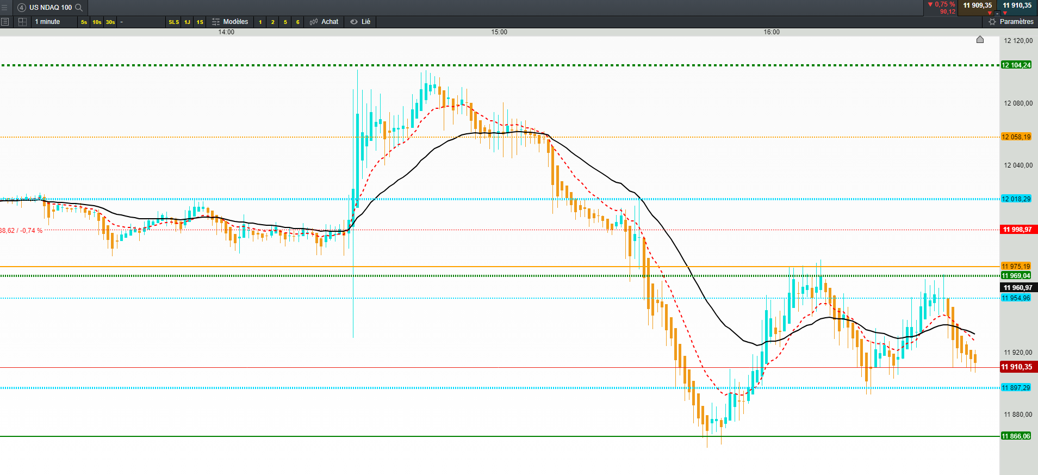Image resolution: width=1038 pixels, height=475 pixels.
Task: Open the list panel icon in toolbar
Action: tap(5, 22)
